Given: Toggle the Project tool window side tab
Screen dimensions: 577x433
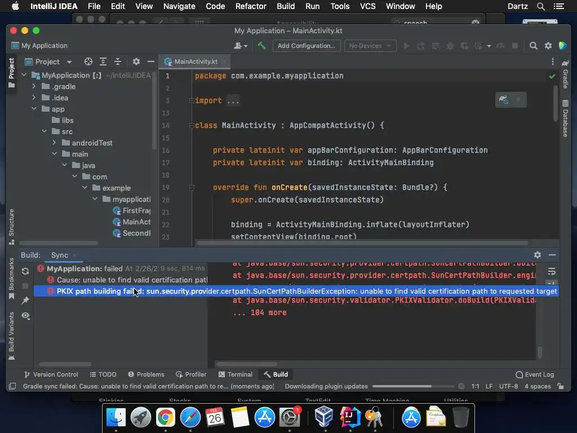Looking at the screenshot, I should click(11, 73).
